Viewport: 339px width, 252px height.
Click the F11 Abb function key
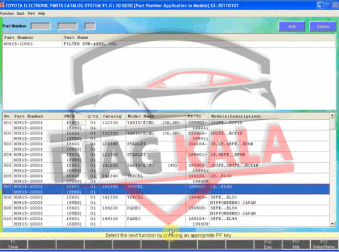[296, 245]
